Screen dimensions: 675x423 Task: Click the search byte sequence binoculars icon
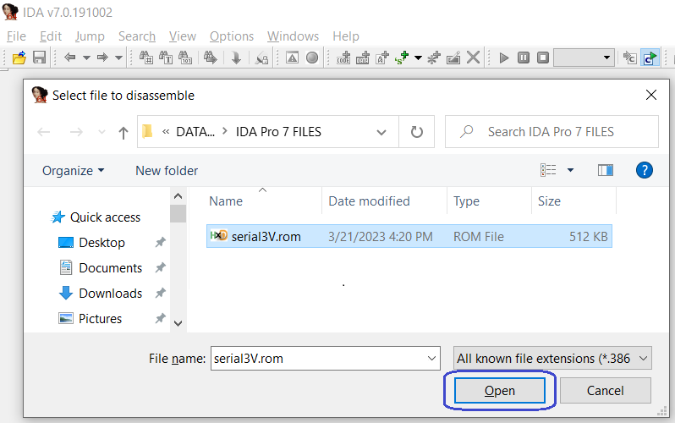pyautogui.click(x=185, y=58)
